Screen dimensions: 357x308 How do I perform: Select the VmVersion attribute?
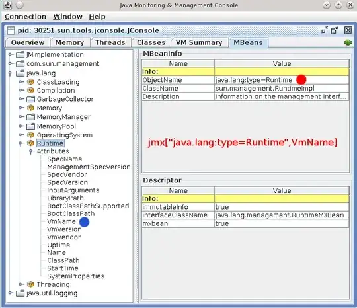[x=64, y=229]
